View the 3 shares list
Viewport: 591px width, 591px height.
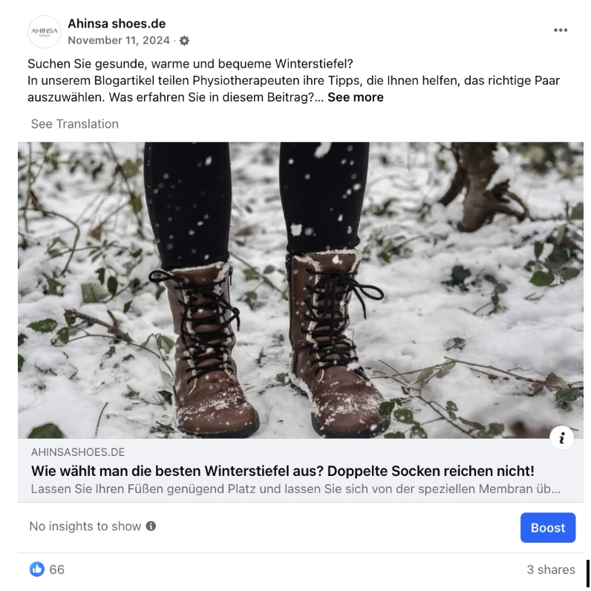coord(551,569)
